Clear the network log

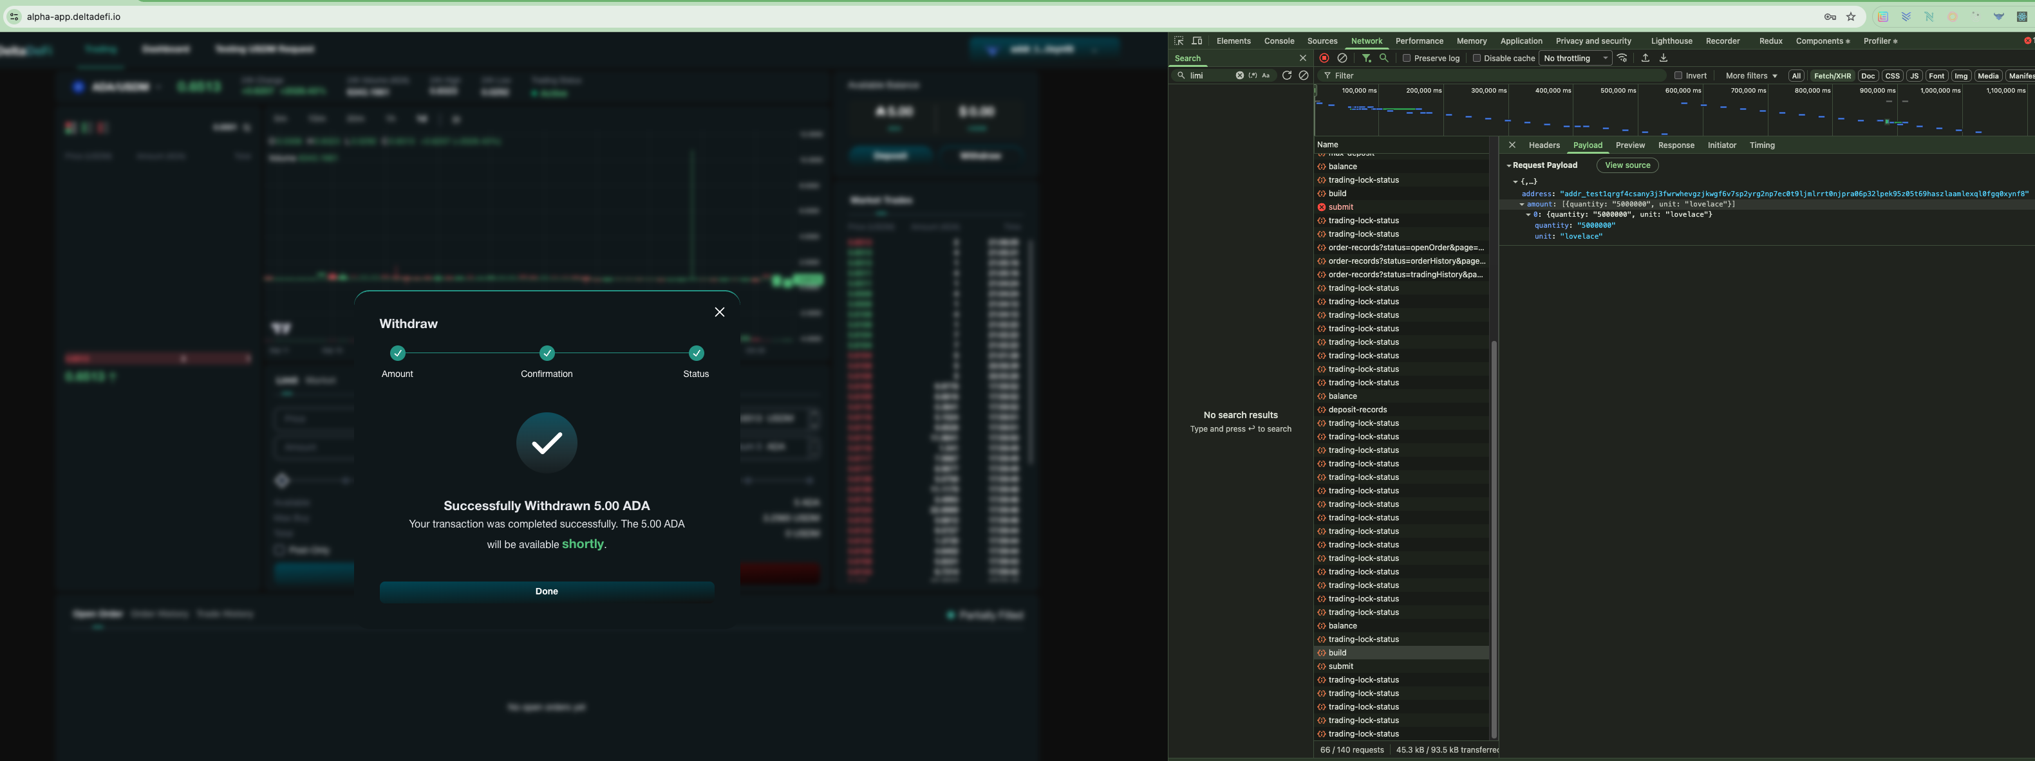coord(1342,59)
